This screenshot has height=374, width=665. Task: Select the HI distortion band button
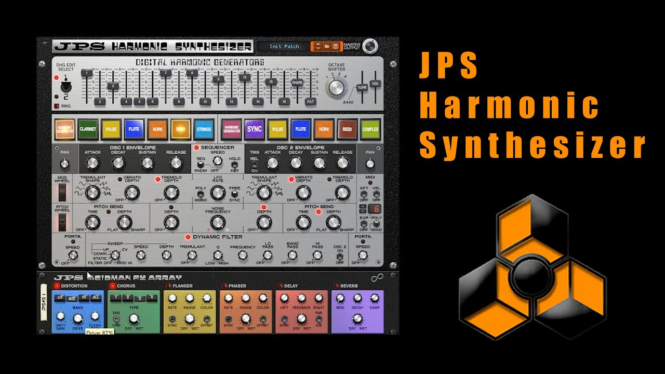pos(84,298)
